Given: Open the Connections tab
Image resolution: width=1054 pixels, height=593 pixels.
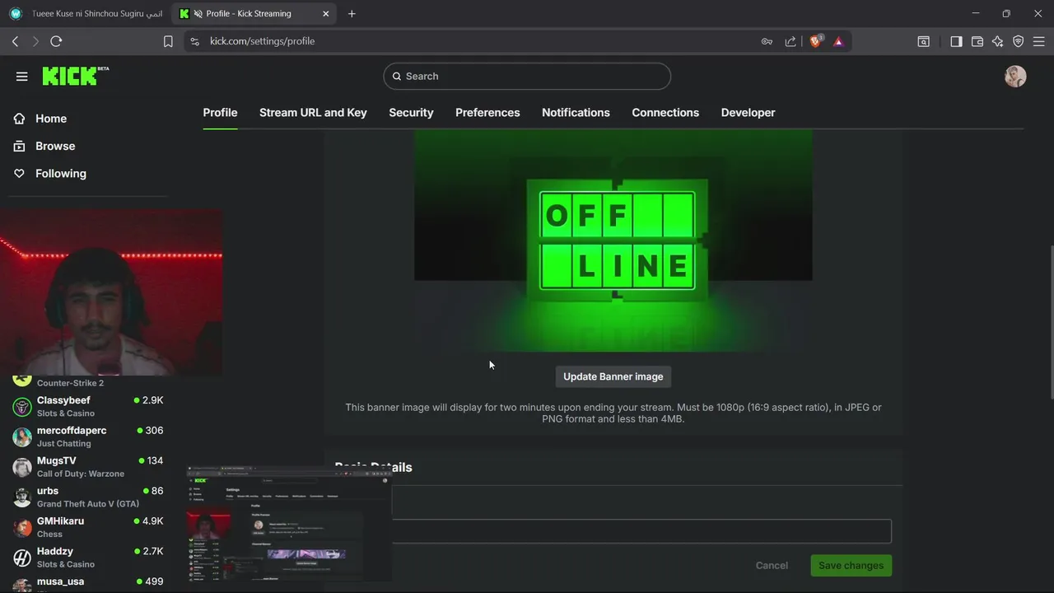Looking at the screenshot, I should pos(665,113).
